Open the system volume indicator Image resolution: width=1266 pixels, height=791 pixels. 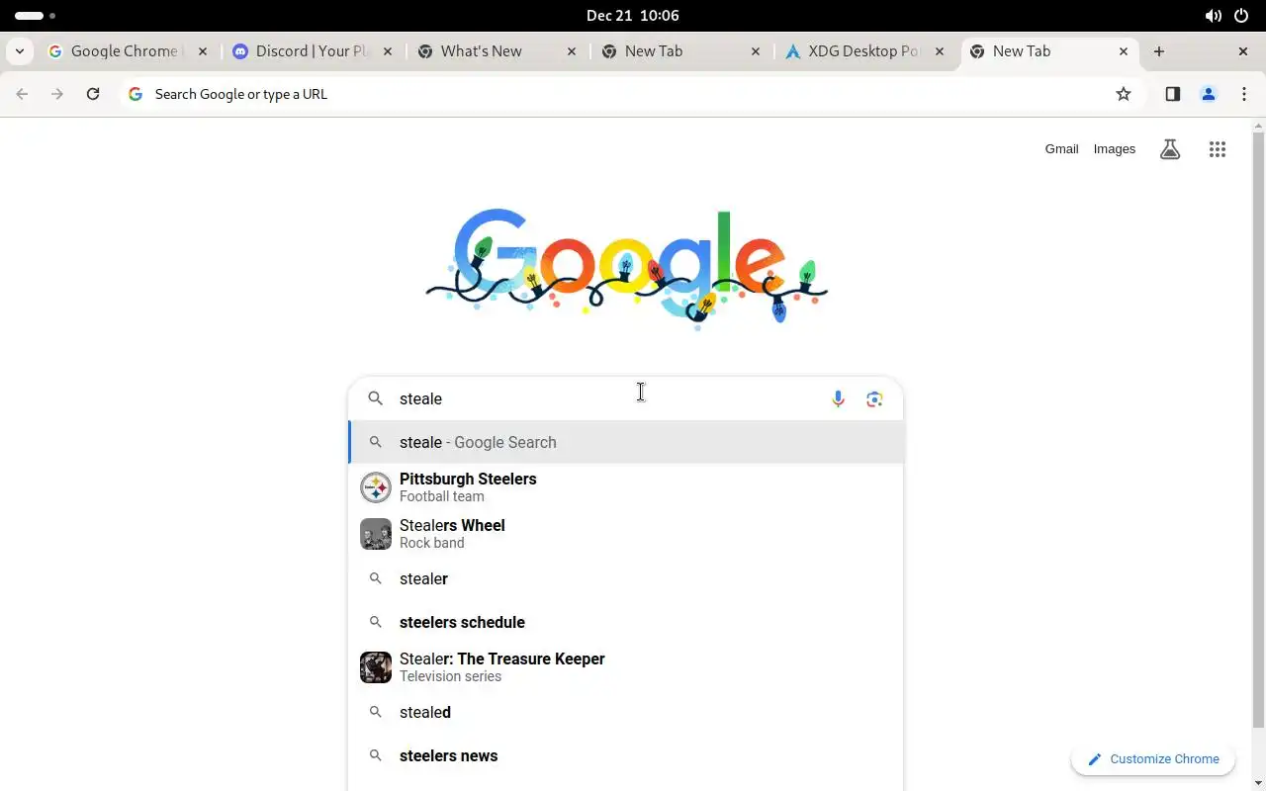tap(1213, 16)
